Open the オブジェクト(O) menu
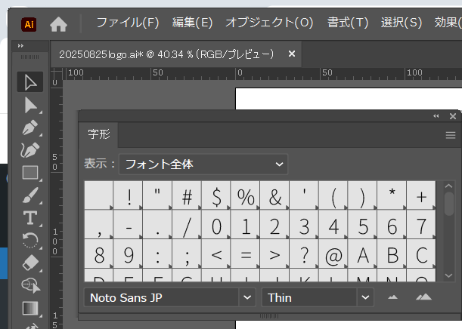462x329 pixels. tap(269, 23)
